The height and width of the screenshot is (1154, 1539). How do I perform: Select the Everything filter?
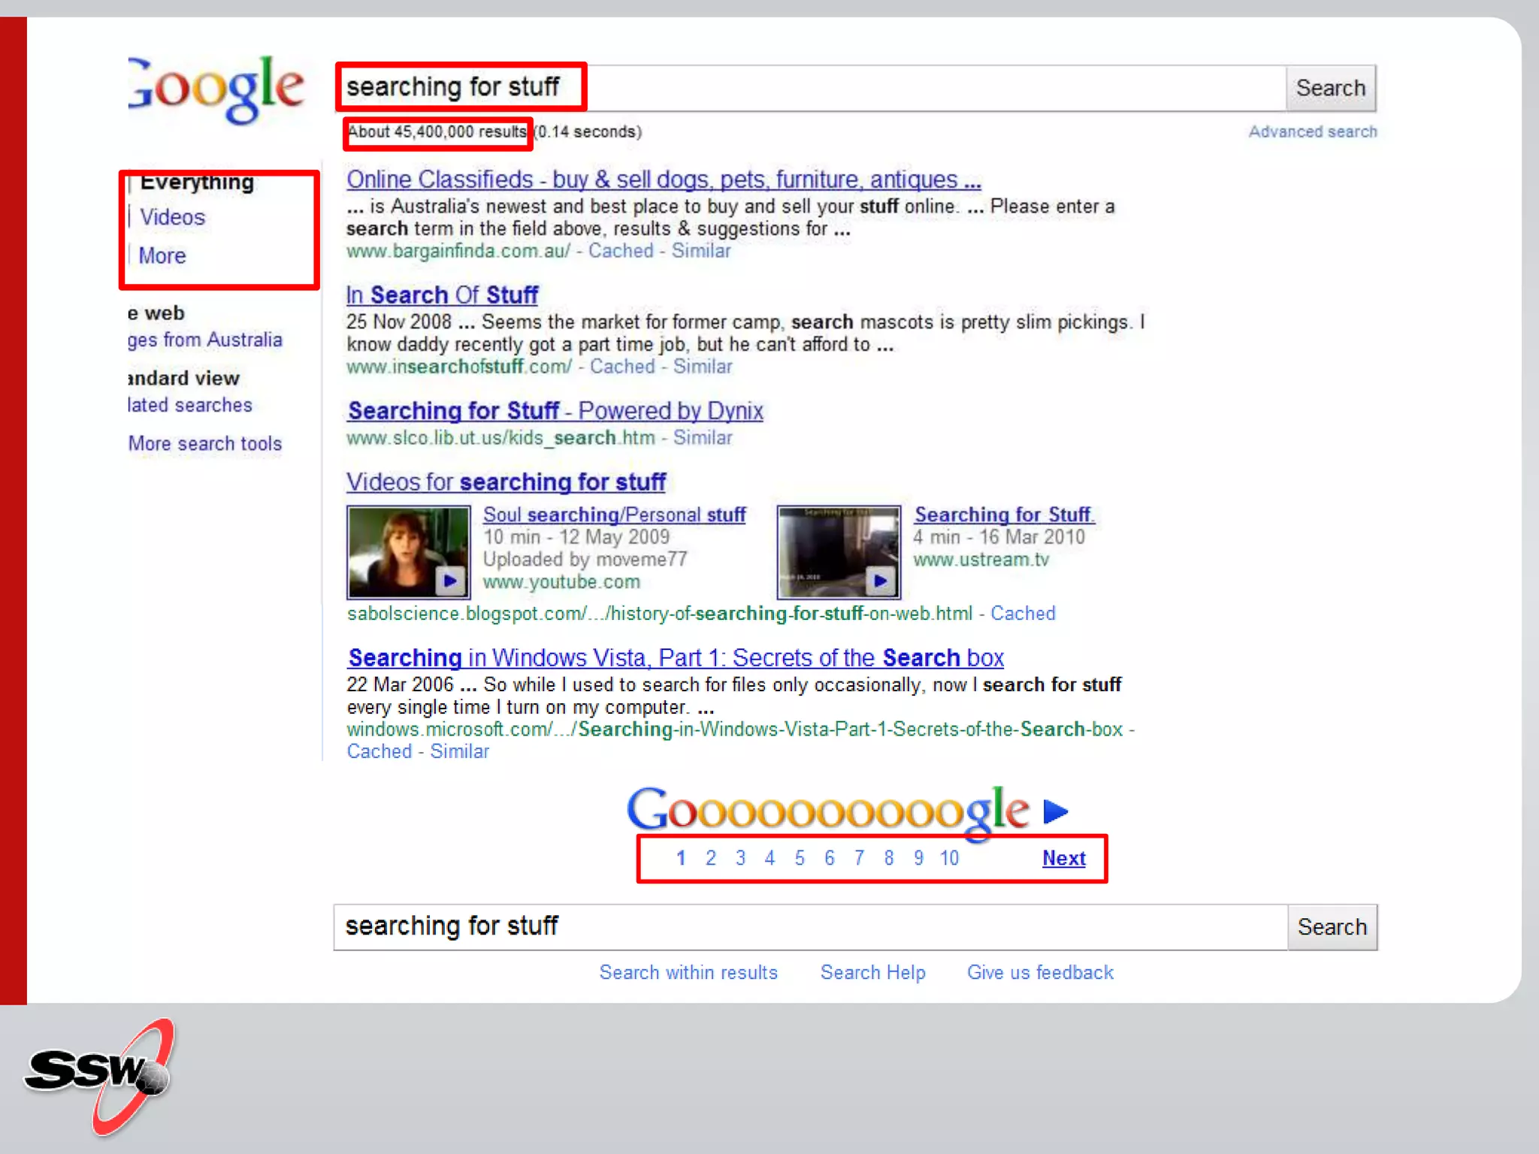[197, 182]
